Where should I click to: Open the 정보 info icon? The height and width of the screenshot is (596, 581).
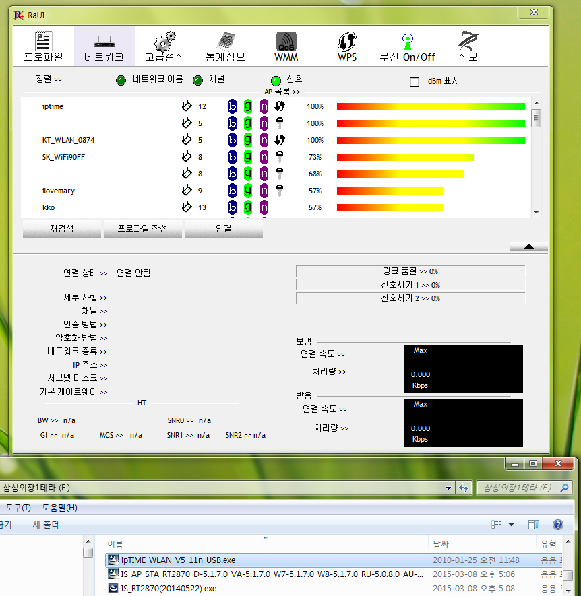(468, 41)
